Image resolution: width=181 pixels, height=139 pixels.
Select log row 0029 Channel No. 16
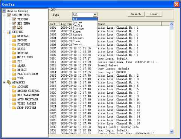pyautogui.click(x=109, y=124)
